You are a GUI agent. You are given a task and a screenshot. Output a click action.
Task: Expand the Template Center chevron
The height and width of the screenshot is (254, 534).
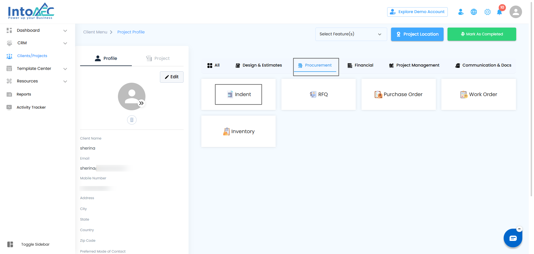(65, 69)
